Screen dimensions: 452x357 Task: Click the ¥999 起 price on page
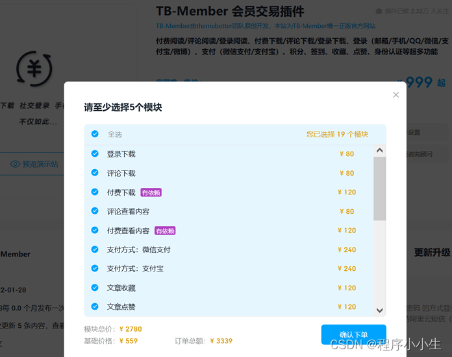421,82
